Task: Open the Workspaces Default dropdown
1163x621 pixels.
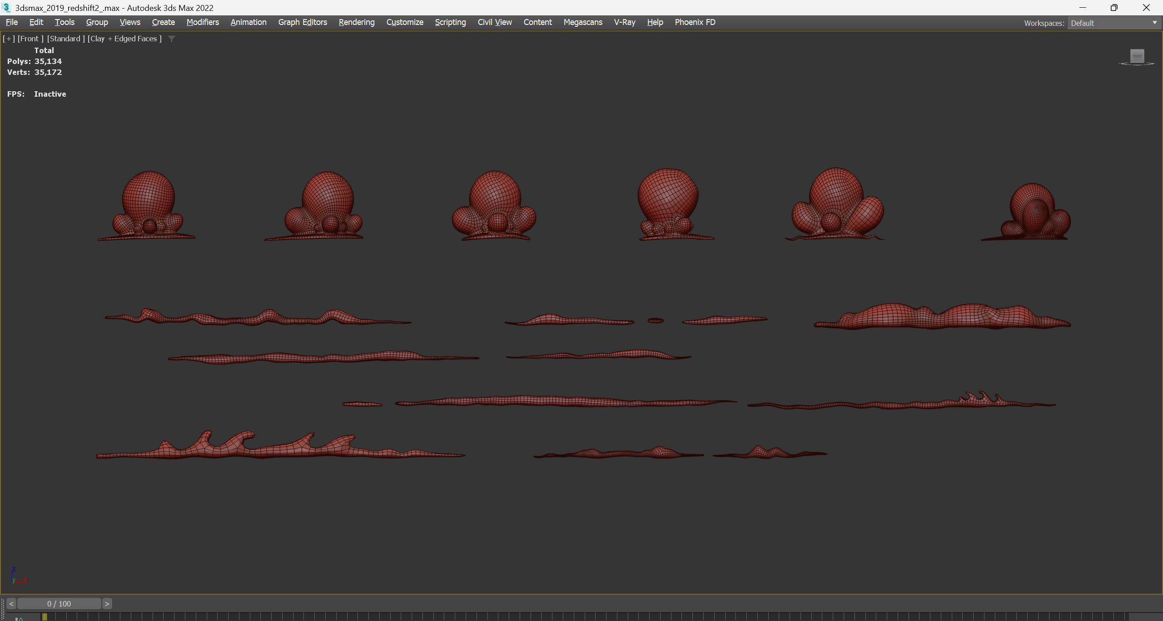Action: pyautogui.click(x=1113, y=23)
